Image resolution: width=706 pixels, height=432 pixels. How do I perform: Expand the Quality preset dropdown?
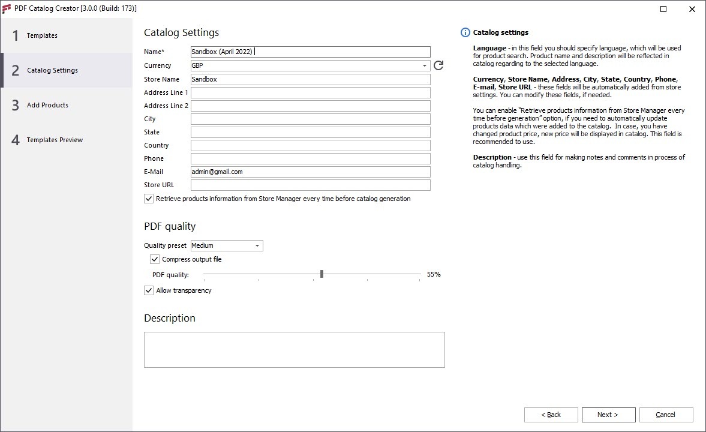(257, 245)
